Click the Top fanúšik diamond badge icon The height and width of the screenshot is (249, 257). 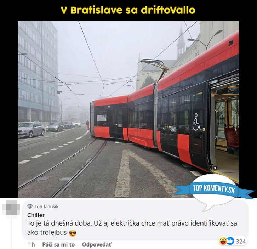[x=30, y=206]
